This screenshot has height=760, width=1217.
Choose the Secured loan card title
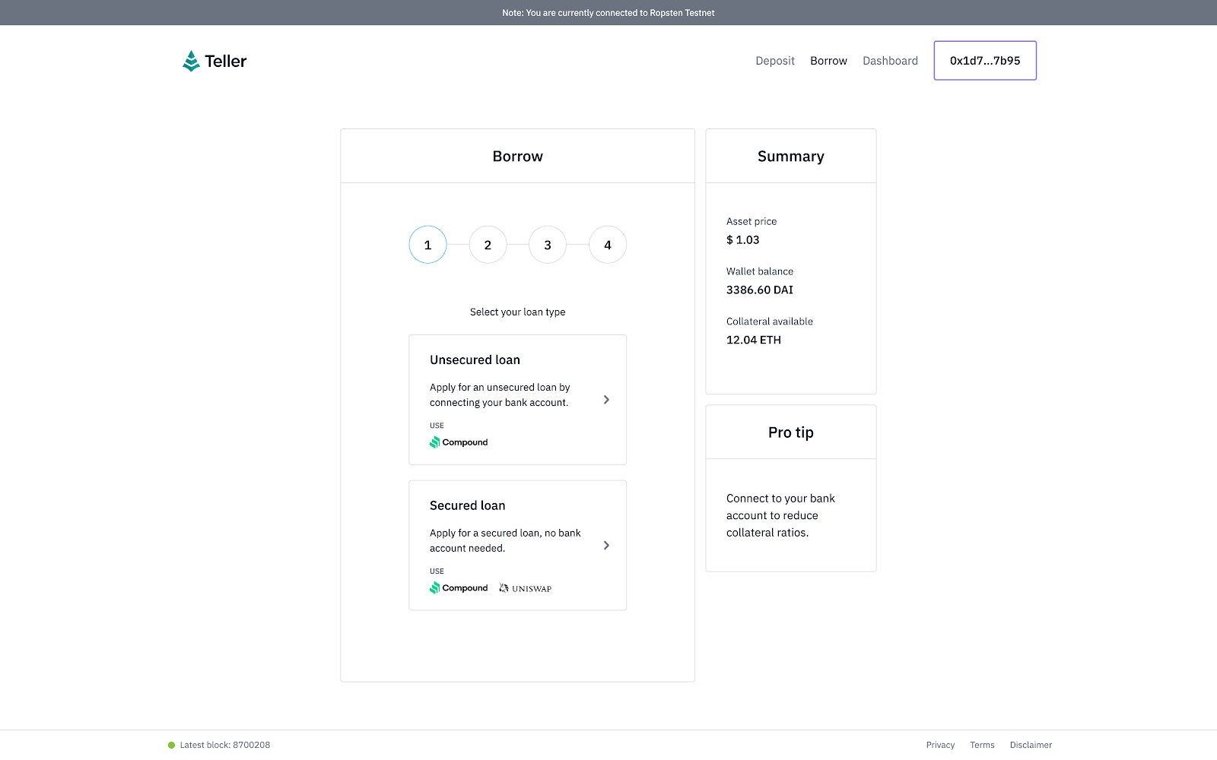pos(467,506)
